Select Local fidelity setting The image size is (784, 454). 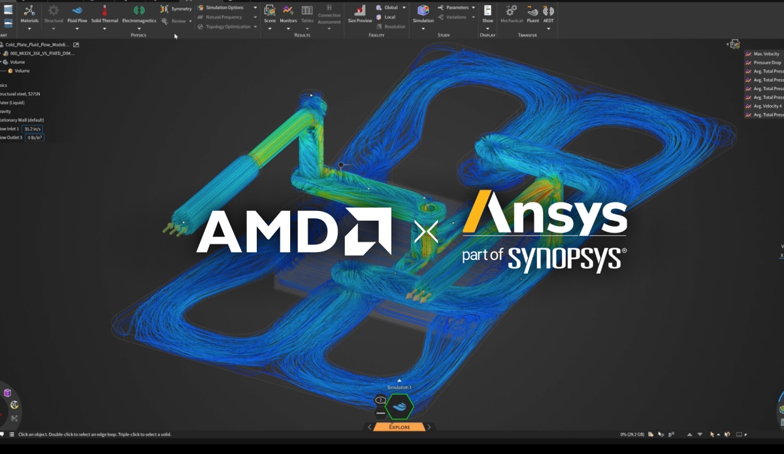[x=385, y=17]
